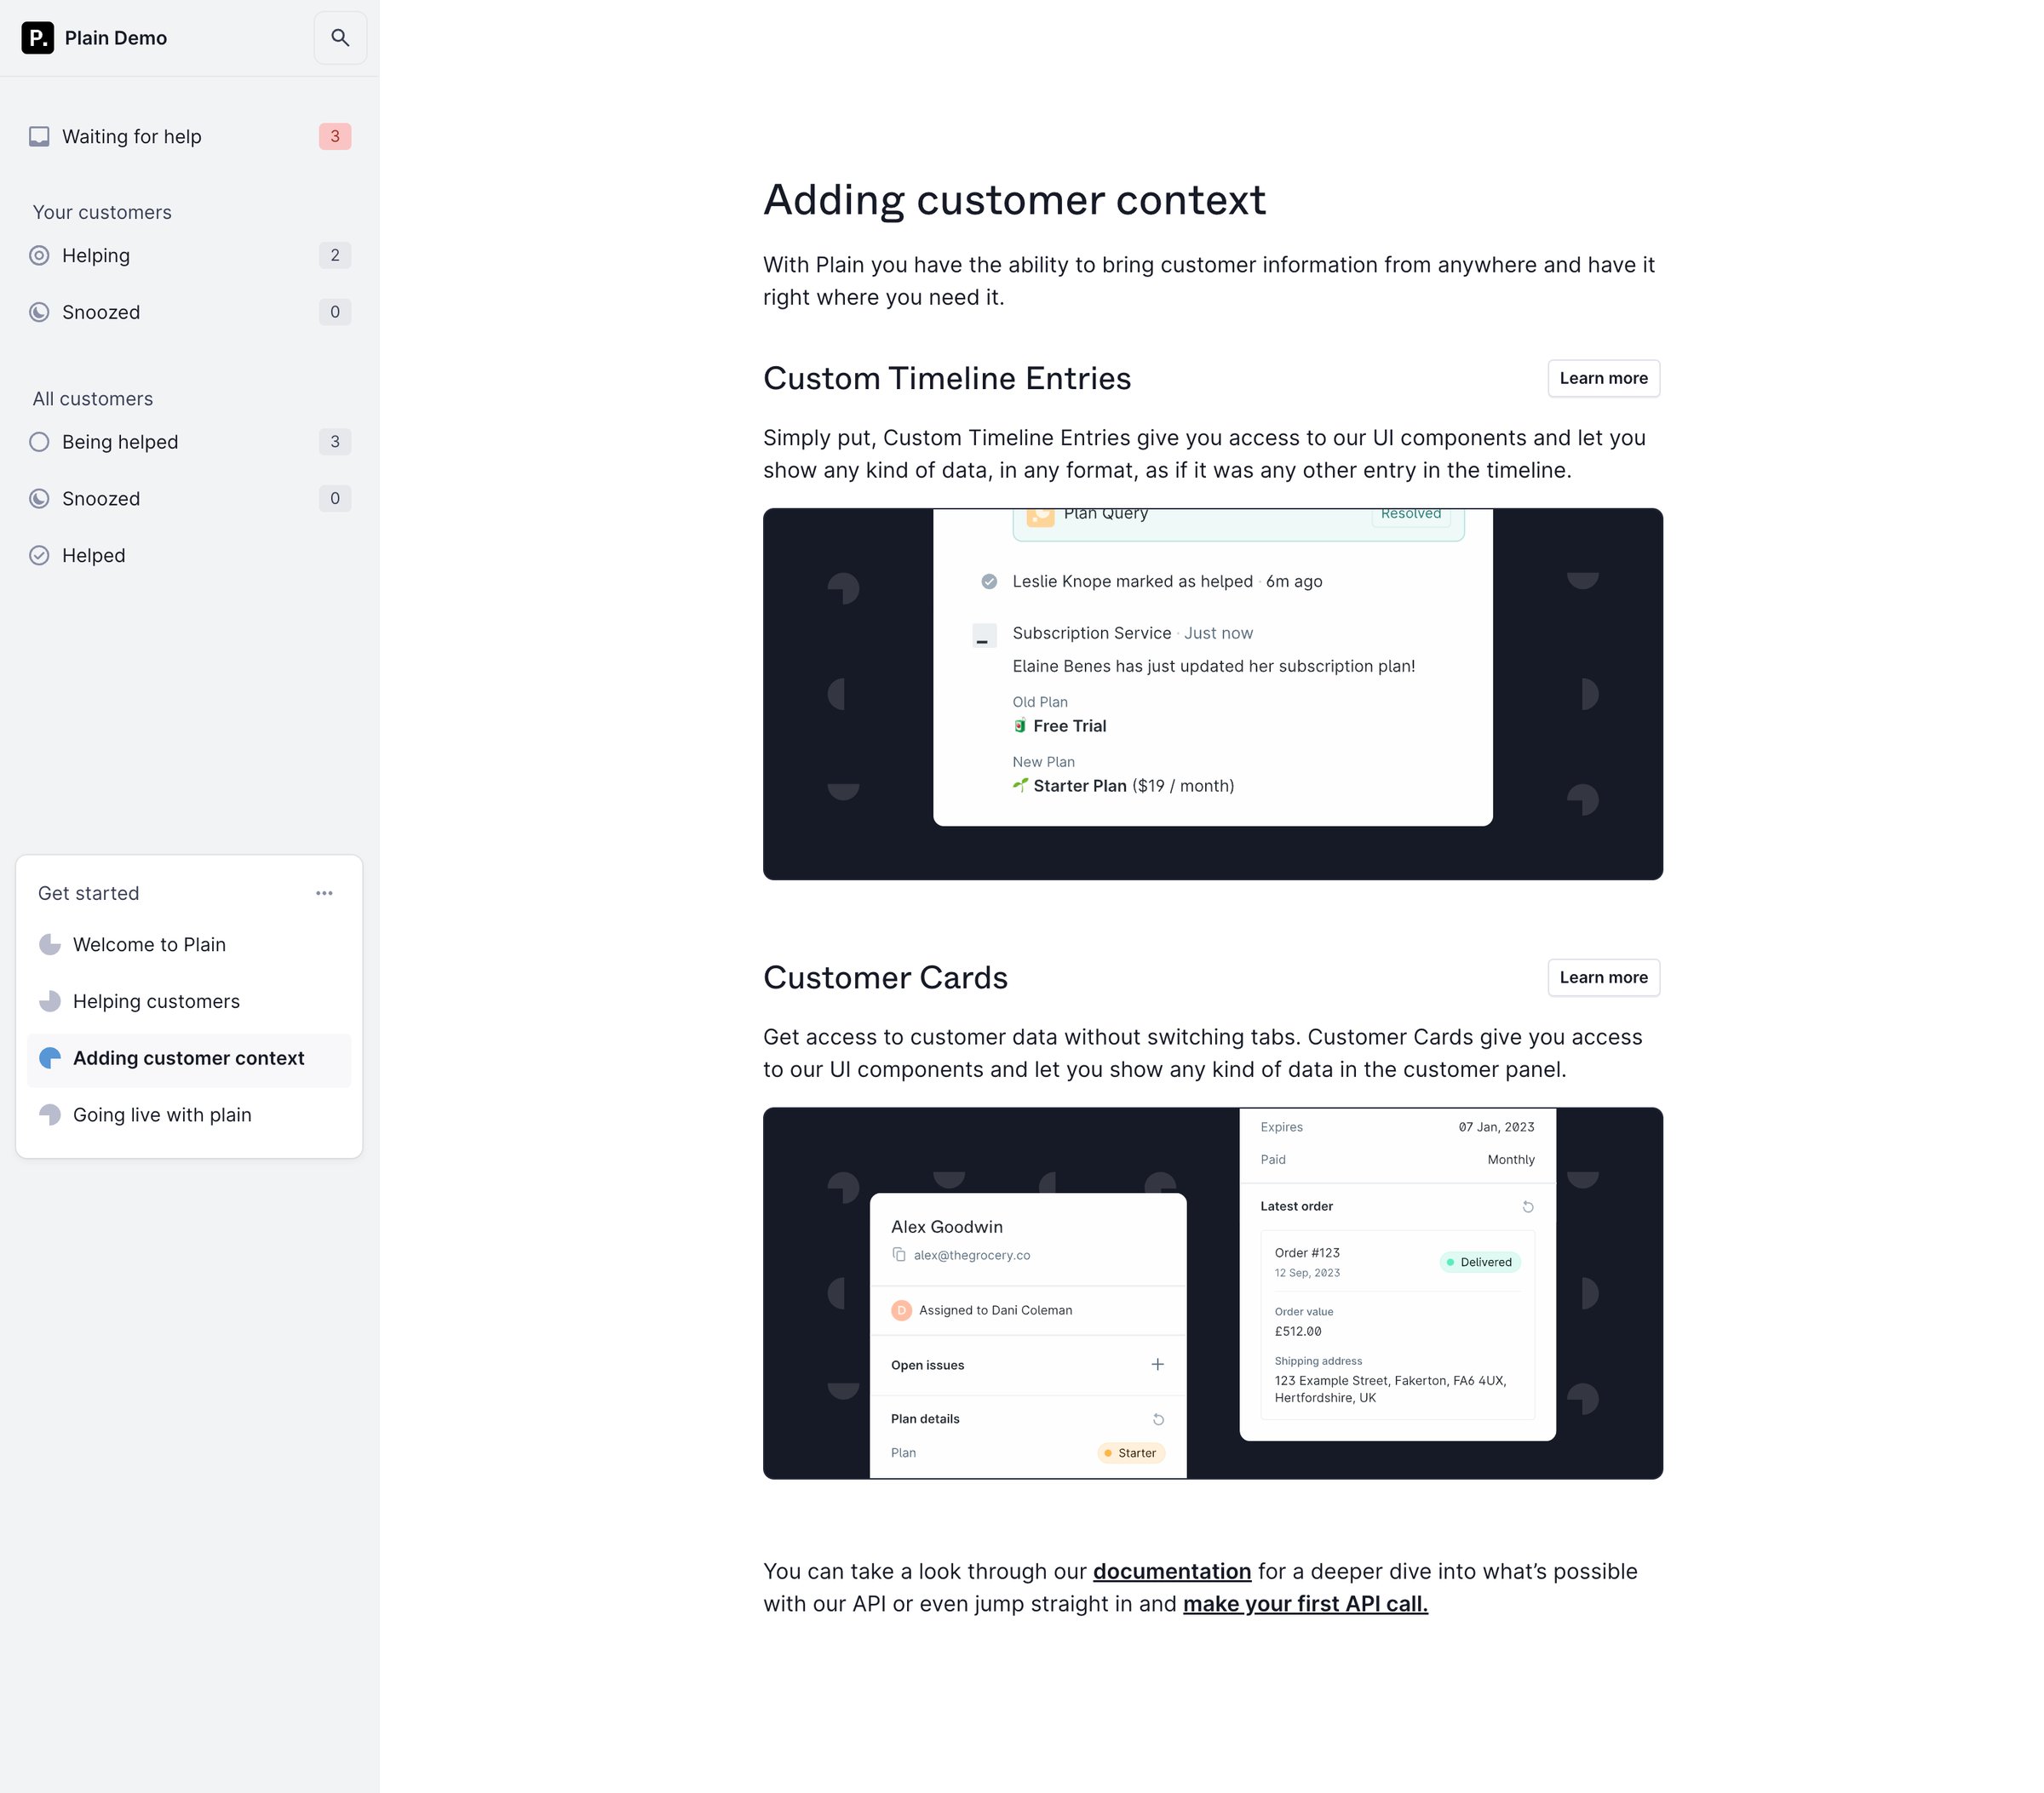Select Helping under Your customers
2044x1793 pixels.
click(189, 255)
